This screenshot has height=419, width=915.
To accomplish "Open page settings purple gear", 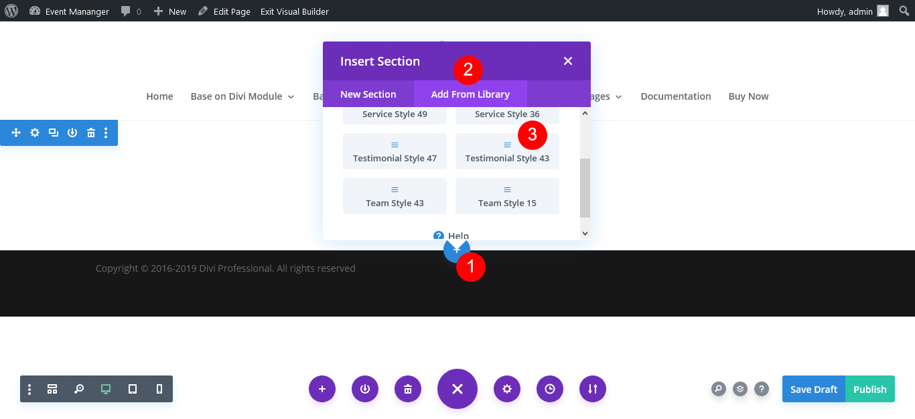I will (507, 389).
